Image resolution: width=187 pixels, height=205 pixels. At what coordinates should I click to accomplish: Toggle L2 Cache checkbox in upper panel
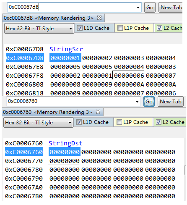point(159,28)
